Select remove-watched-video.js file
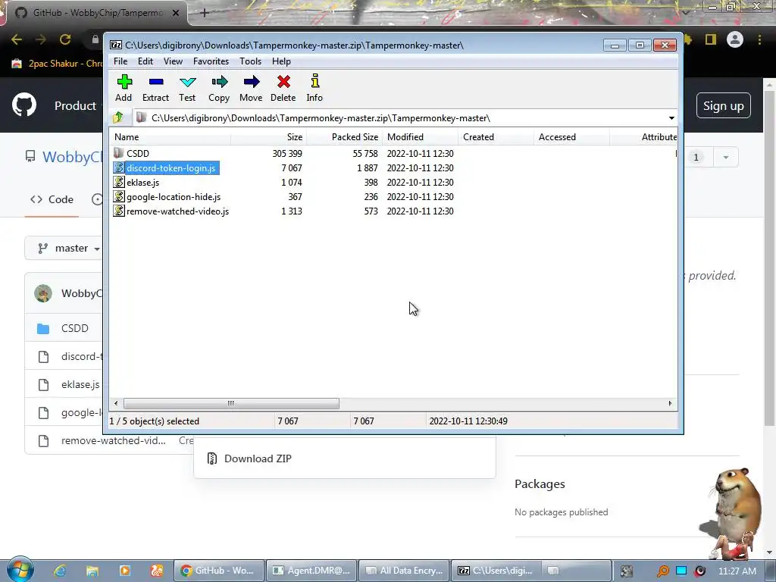Screen dimensions: 776x582 177,211
